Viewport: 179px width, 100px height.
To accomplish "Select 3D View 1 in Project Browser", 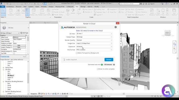I will pos(11,76).
